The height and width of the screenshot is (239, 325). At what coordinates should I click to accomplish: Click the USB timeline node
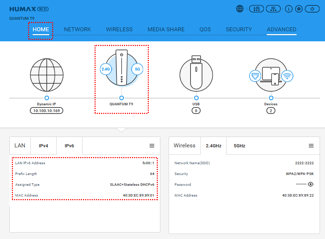pyautogui.click(x=196, y=98)
